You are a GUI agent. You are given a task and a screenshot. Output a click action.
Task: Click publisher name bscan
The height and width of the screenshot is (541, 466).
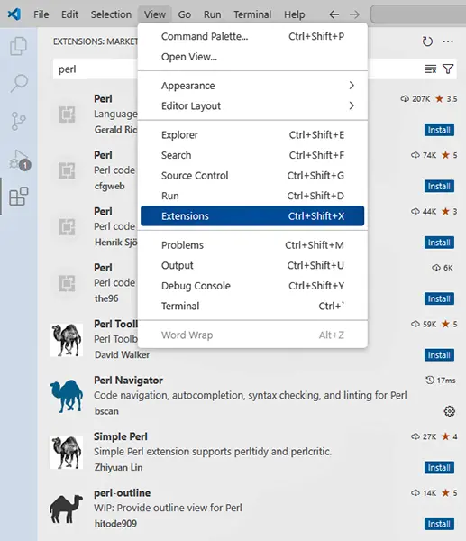point(106,411)
